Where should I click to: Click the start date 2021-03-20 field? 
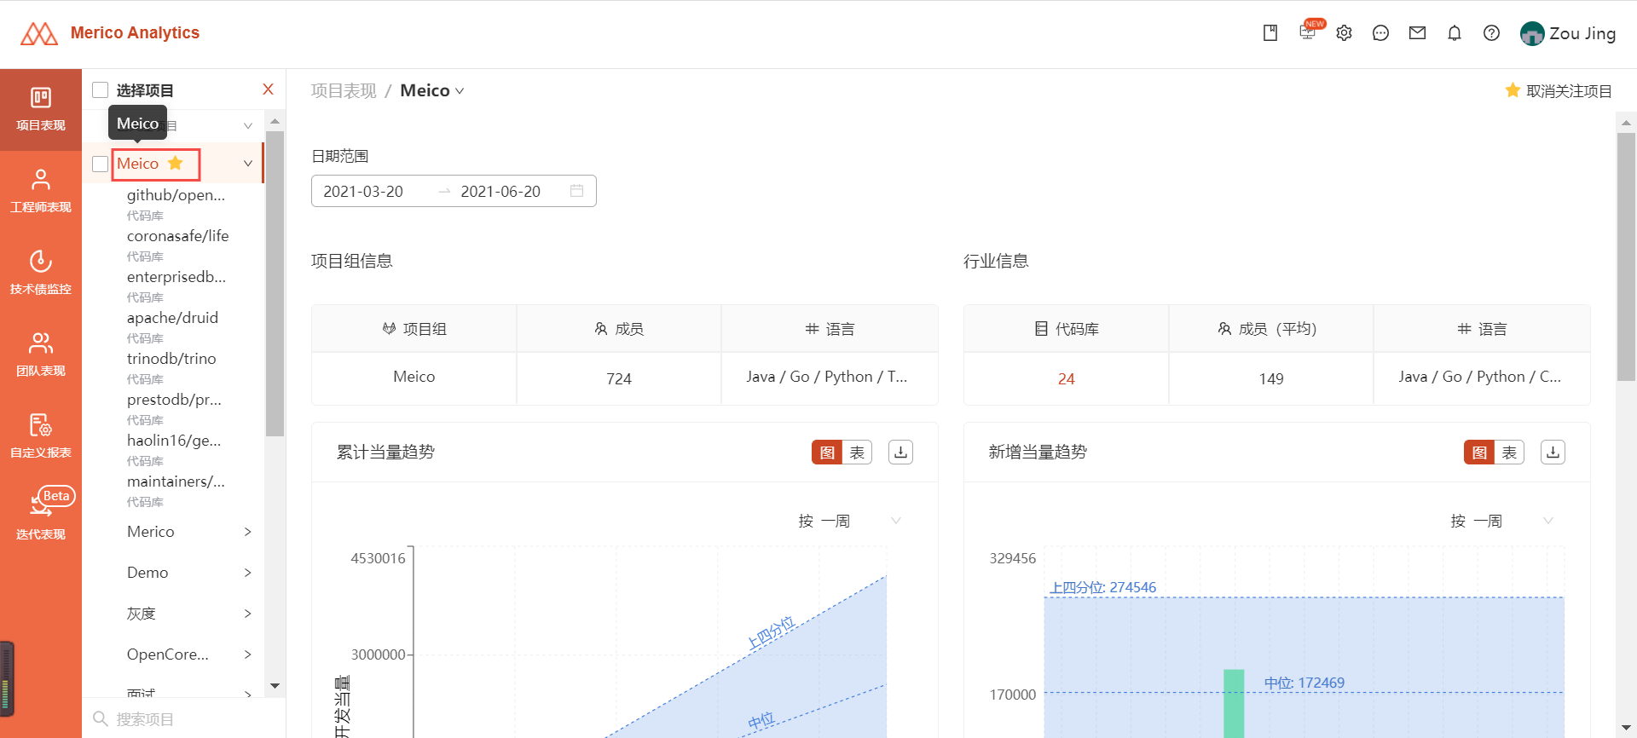363,191
